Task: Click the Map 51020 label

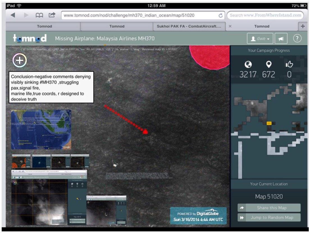Action: tap(269, 197)
